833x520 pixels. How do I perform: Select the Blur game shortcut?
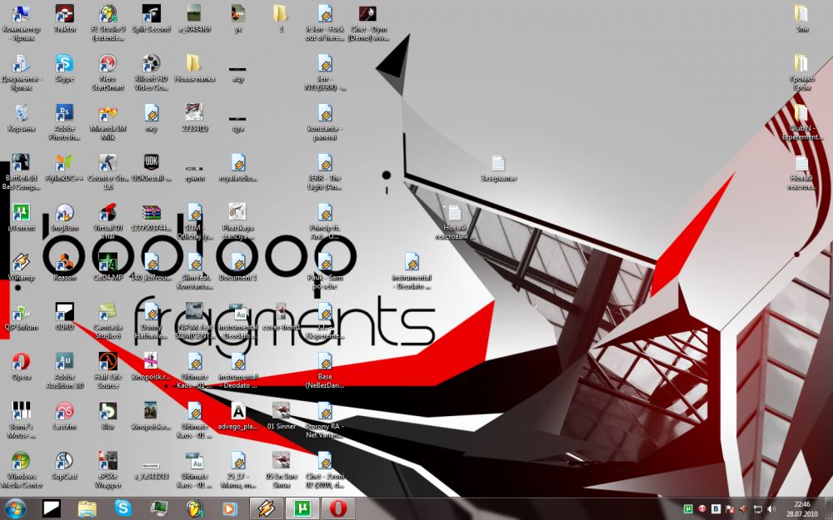click(107, 416)
